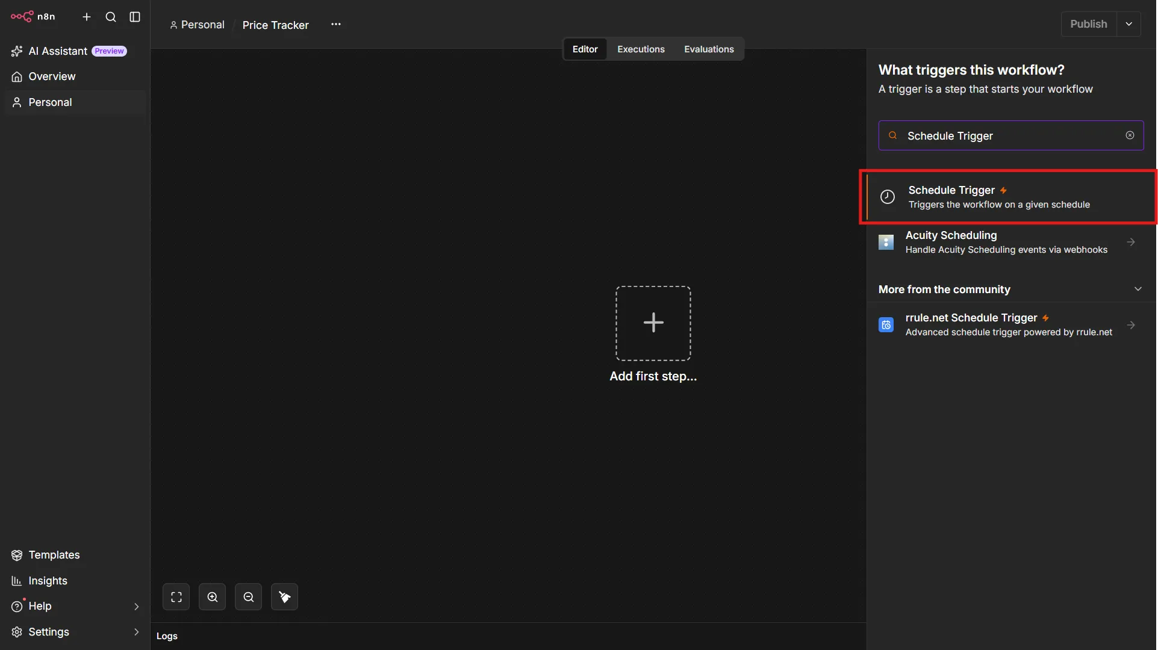Open search via magnifier icon
This screenshot has width=1158, height=650.
click(111, 17)
